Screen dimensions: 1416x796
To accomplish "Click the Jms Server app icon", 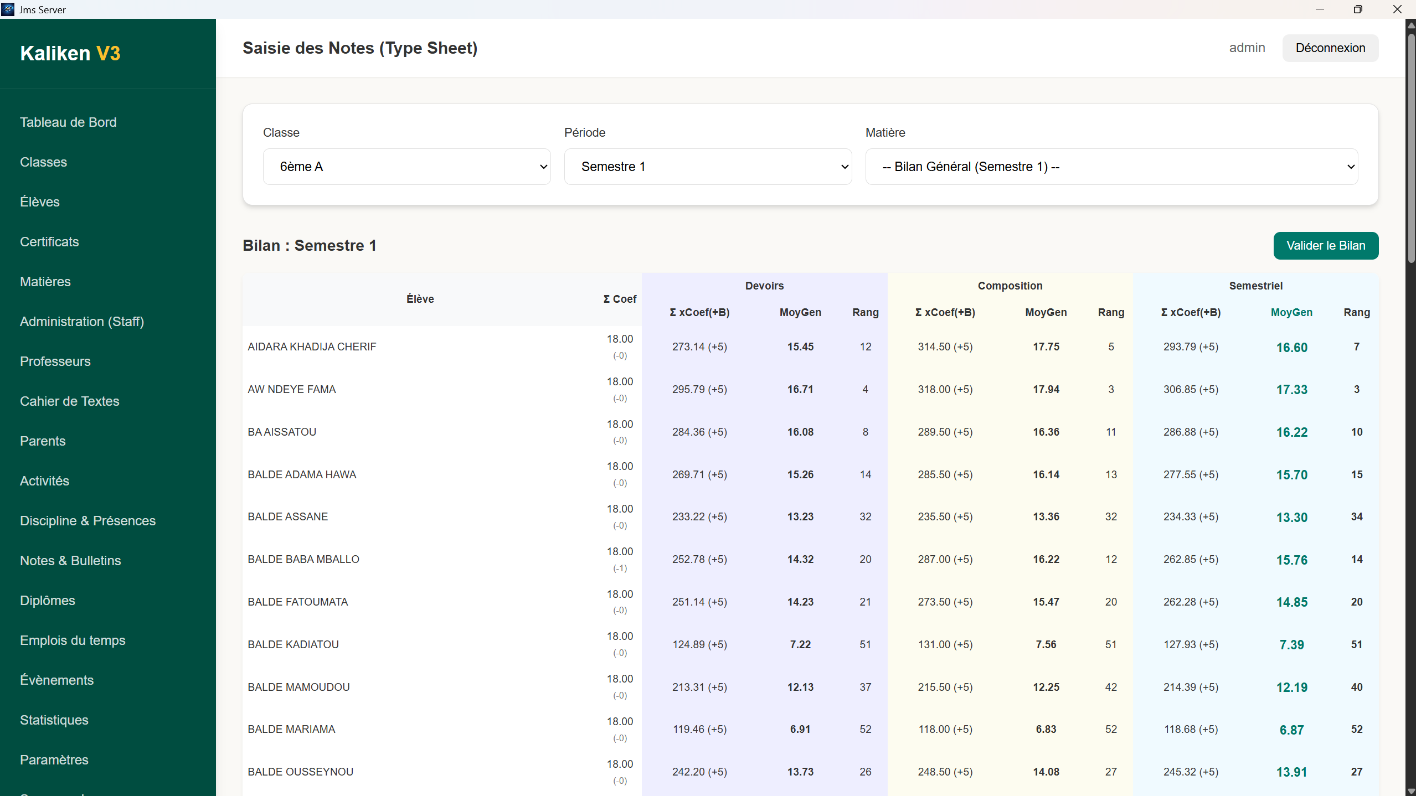I will (x=8, y=9).
